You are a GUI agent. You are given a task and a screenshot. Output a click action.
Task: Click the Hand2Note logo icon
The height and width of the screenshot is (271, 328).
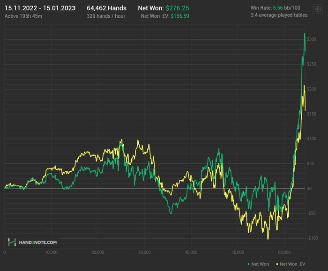click(12, 242)
